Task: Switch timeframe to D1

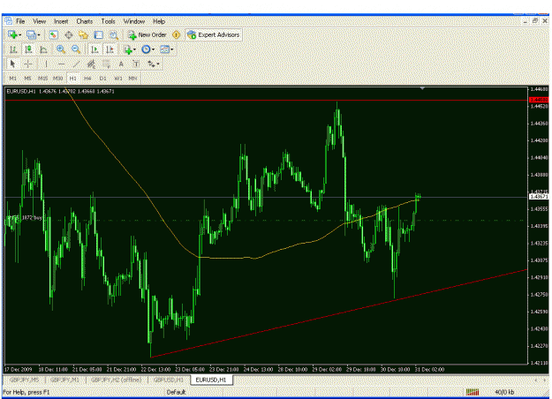Action: (x=102, y=78)
